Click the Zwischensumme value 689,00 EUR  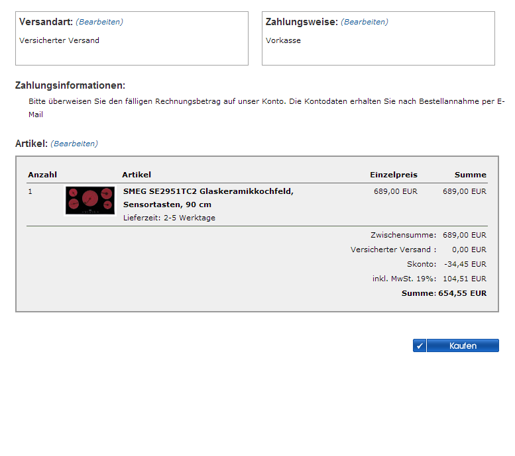[x=464, y=235]
